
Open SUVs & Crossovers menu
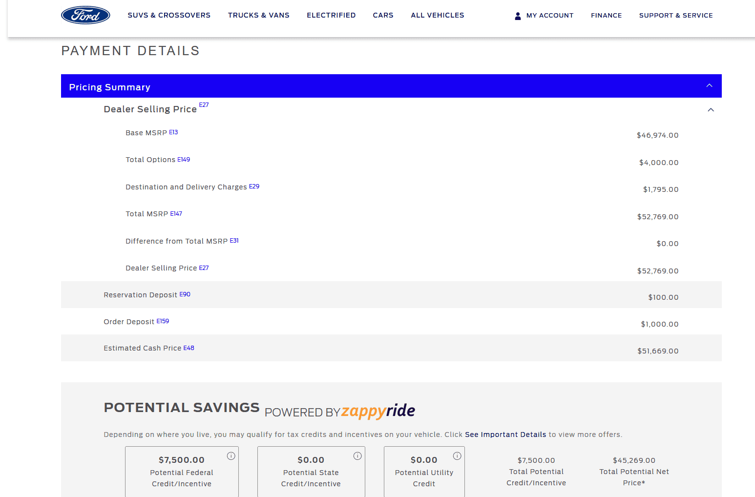[169, 15]
